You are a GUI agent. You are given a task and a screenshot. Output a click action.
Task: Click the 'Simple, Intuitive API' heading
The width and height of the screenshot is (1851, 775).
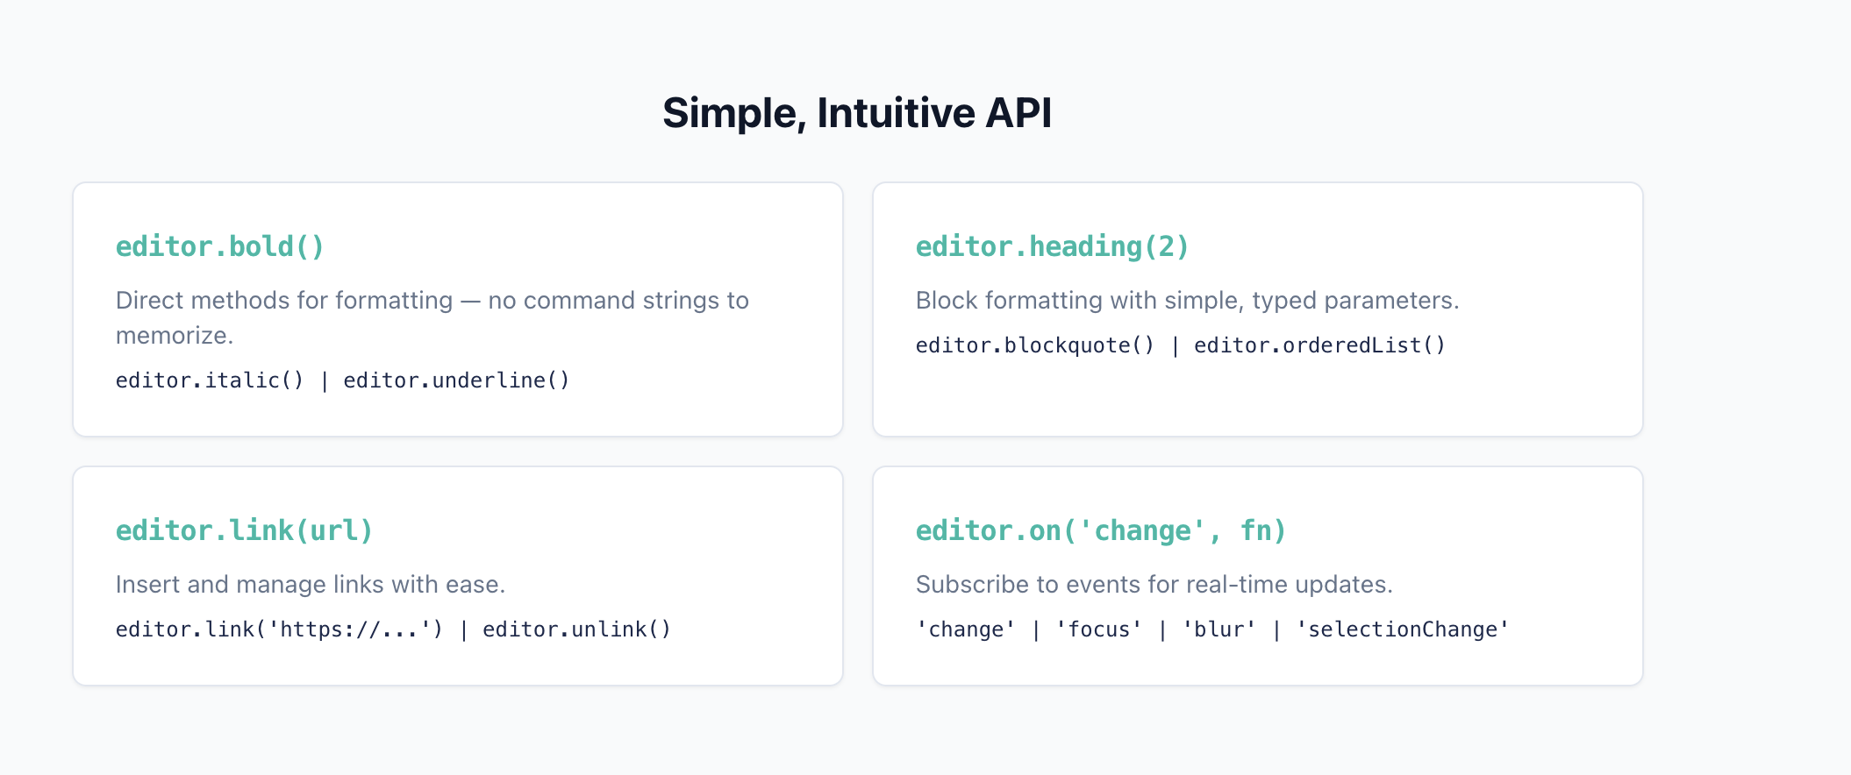[x=857, y=113]
